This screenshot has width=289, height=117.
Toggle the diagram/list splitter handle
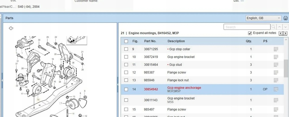118,84
